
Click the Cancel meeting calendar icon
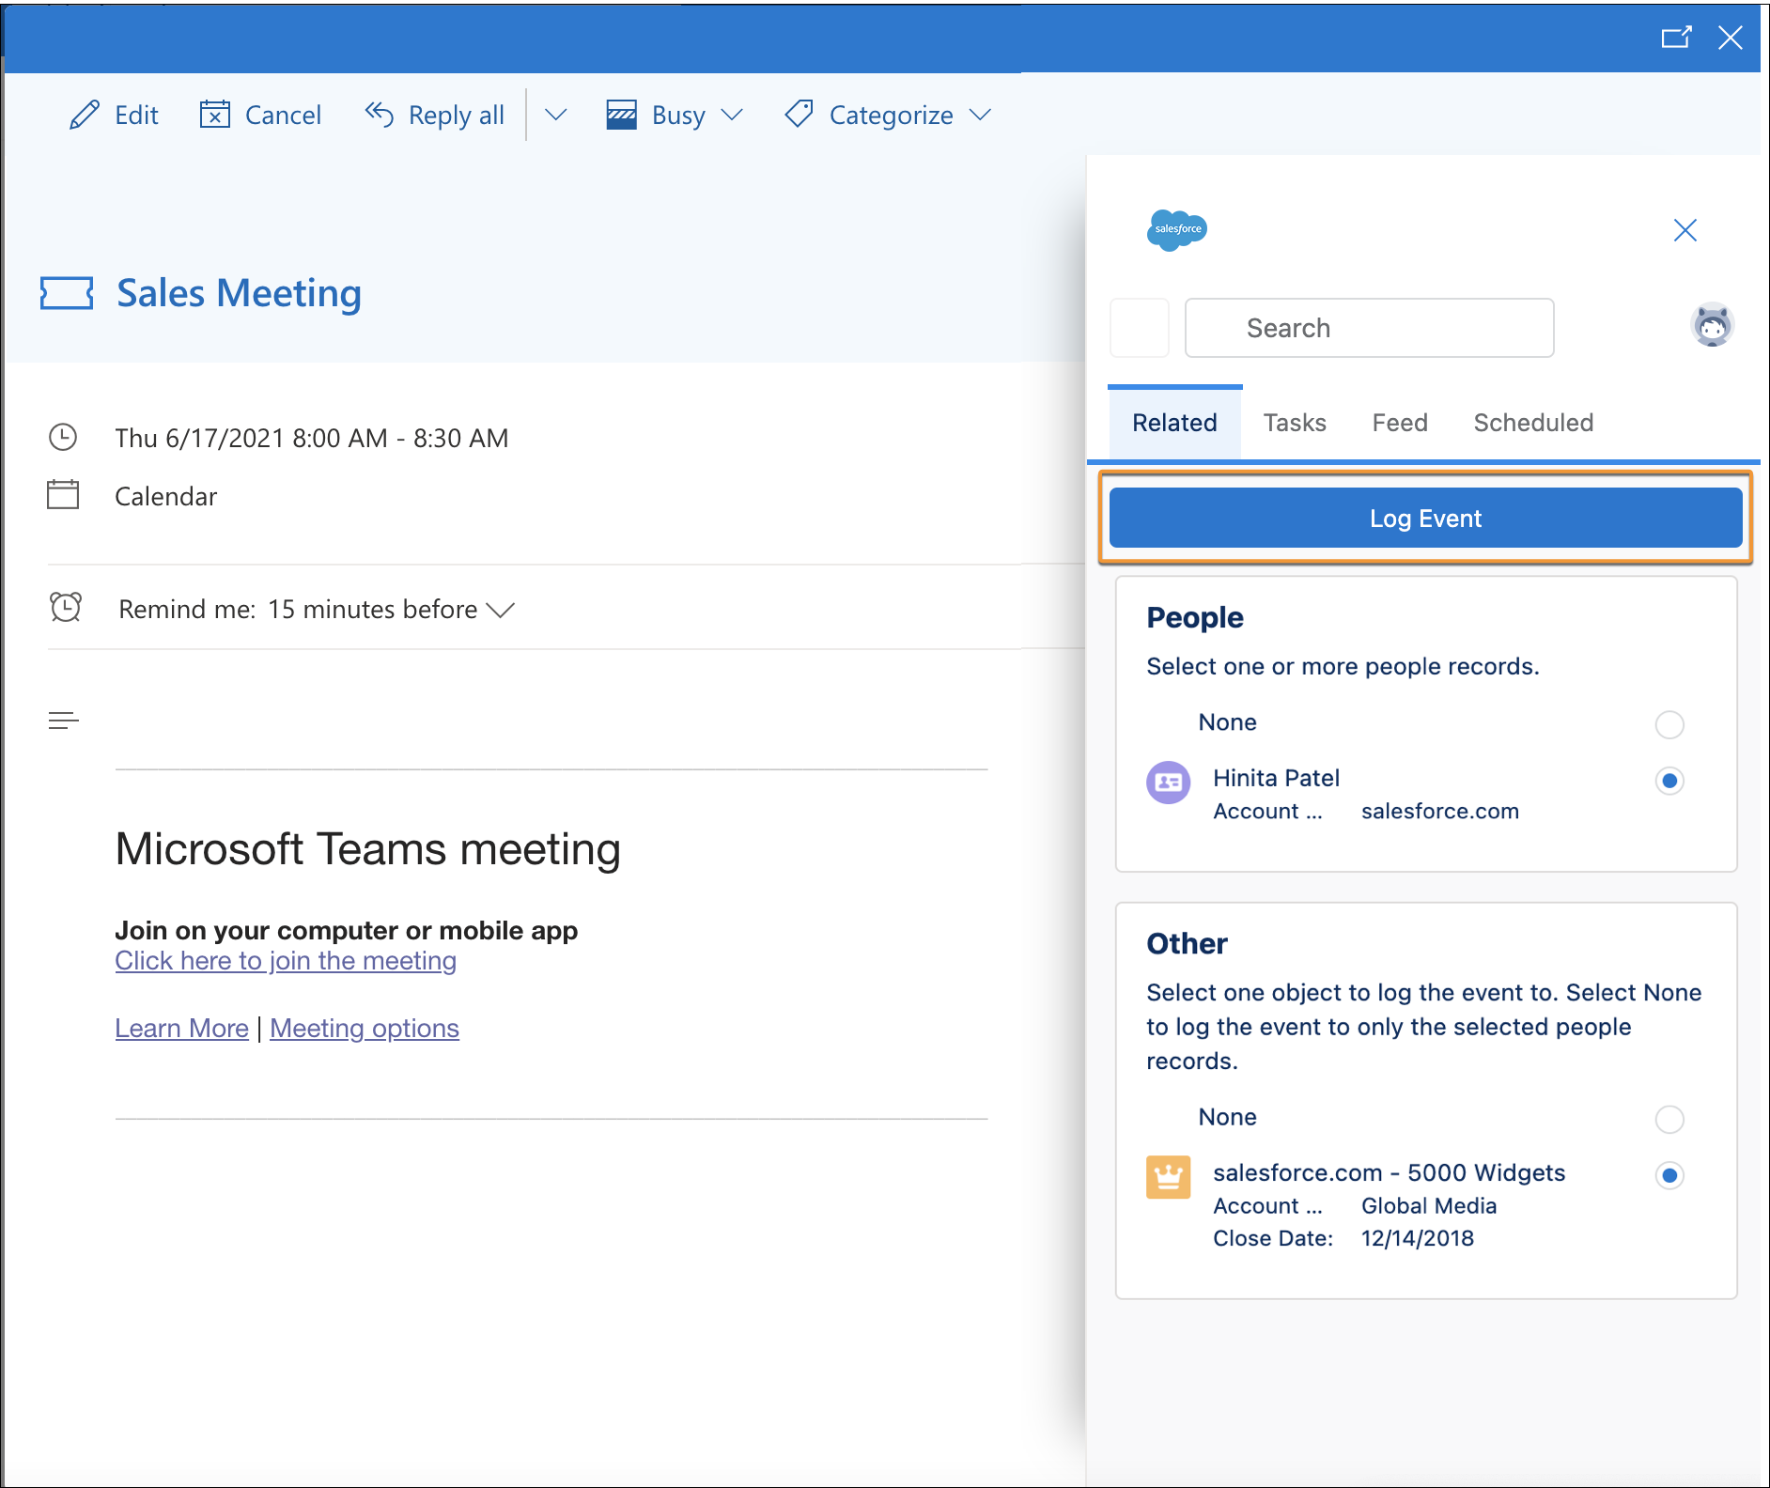click(215, 115)
